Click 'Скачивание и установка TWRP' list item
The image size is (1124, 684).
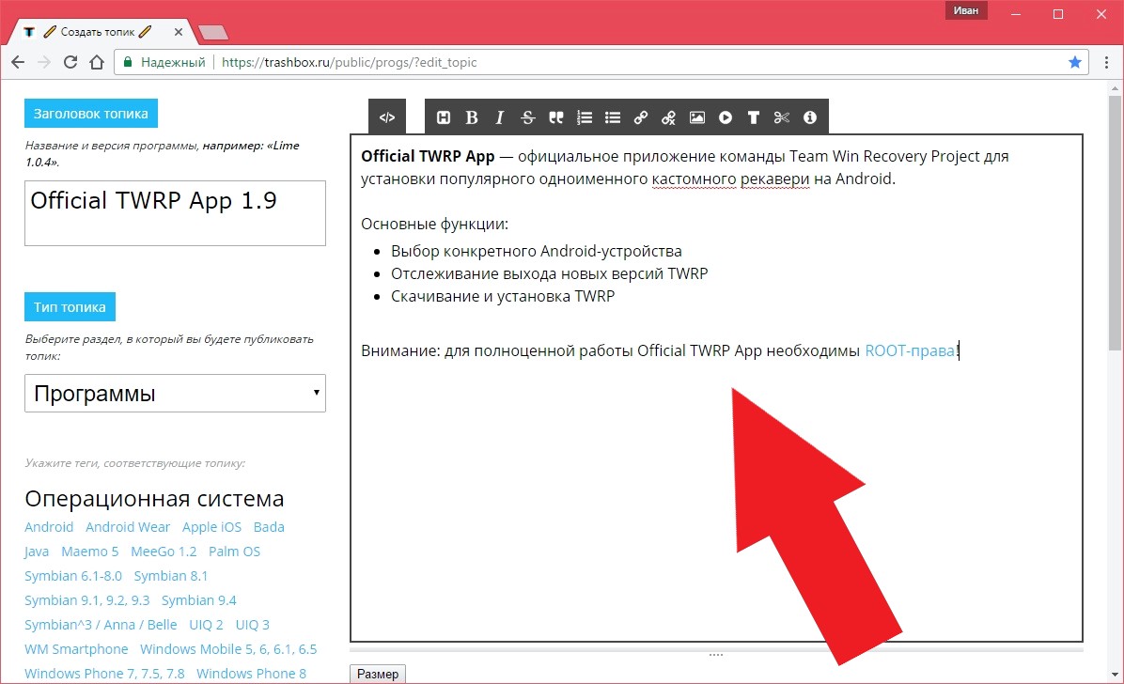click(503, 296)
